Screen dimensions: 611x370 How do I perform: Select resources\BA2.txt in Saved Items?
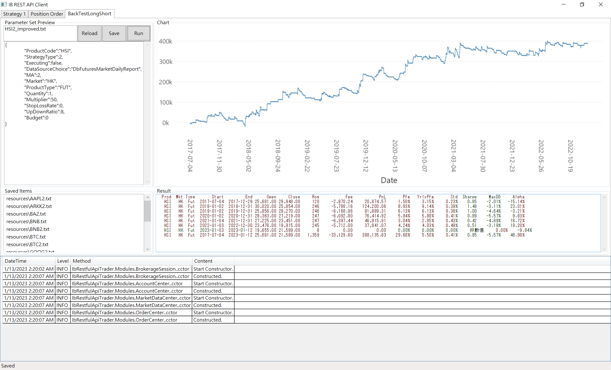coord(26,214)
